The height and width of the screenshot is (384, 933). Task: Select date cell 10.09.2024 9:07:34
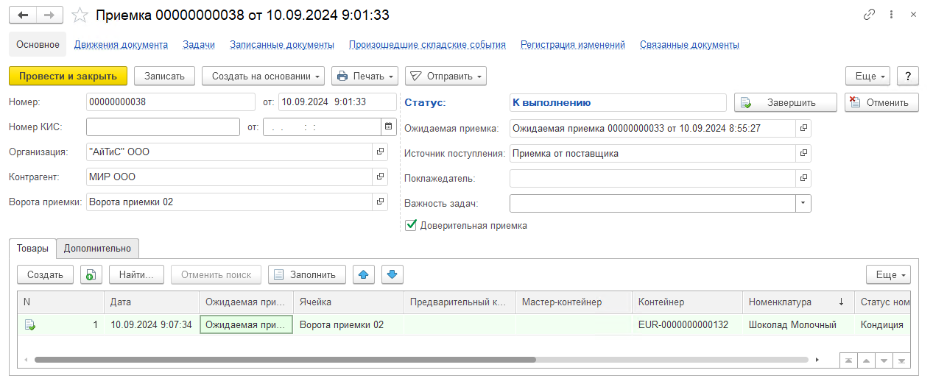coord(151,324)
